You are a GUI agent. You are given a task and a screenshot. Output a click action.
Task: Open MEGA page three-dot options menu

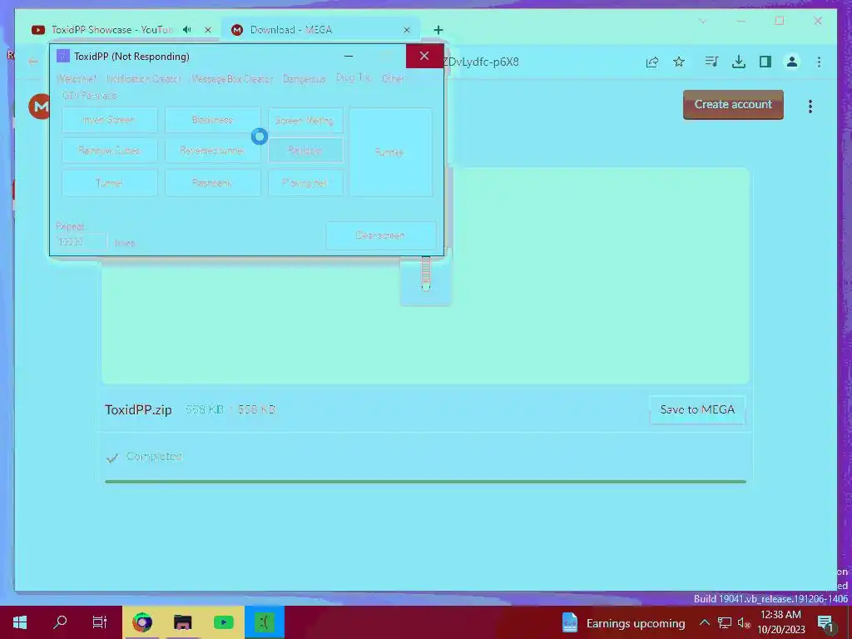tap(810, 106)
